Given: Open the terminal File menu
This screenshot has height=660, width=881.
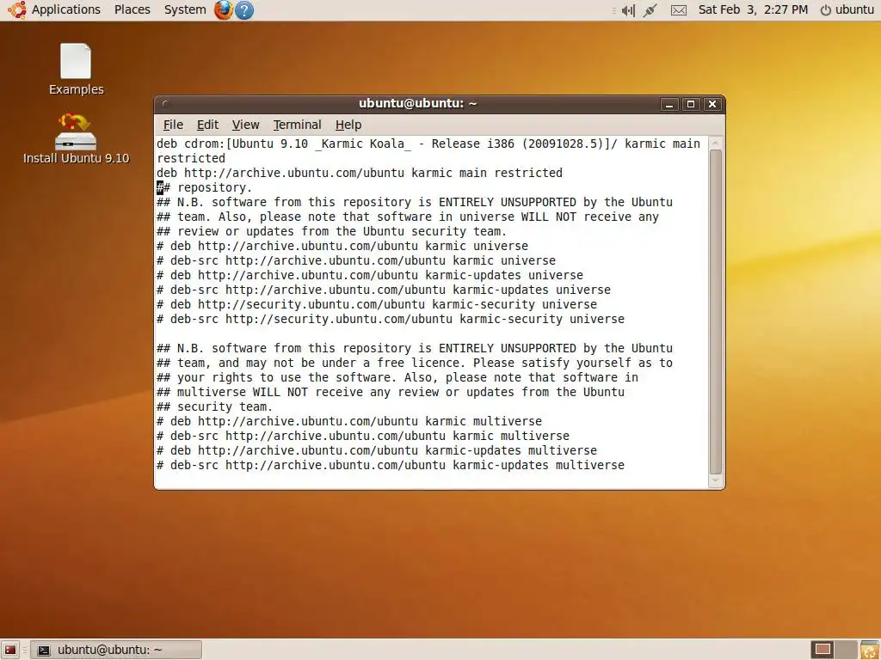Looking at the screenshot, I should pos(173,125).
